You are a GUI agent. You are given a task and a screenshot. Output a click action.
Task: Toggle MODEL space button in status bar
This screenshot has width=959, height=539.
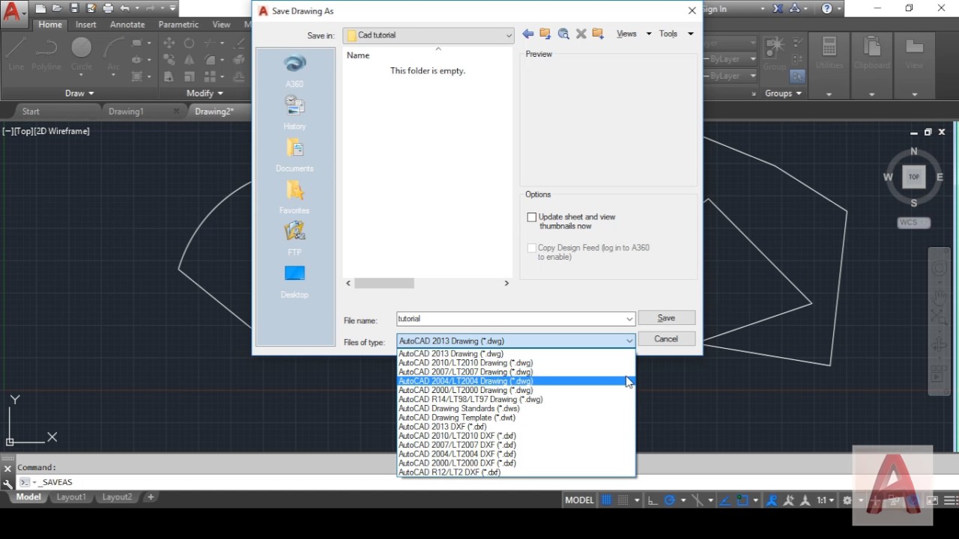tap(579, 500)
